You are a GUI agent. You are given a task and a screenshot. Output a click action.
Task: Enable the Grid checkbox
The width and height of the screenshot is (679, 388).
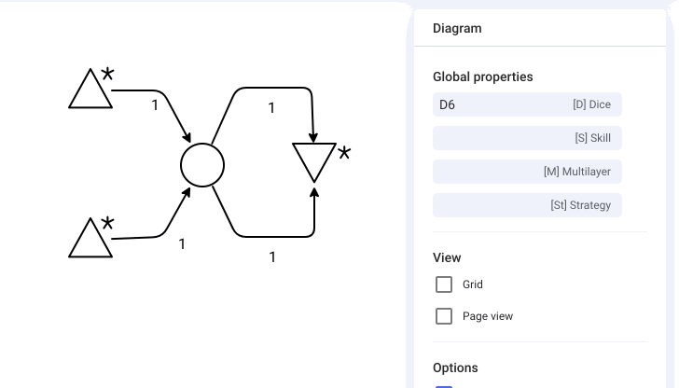click(444, 284)
